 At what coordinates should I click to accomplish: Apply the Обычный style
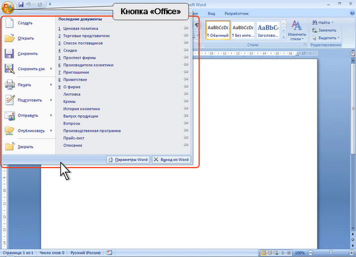click(x=218, y=30)
